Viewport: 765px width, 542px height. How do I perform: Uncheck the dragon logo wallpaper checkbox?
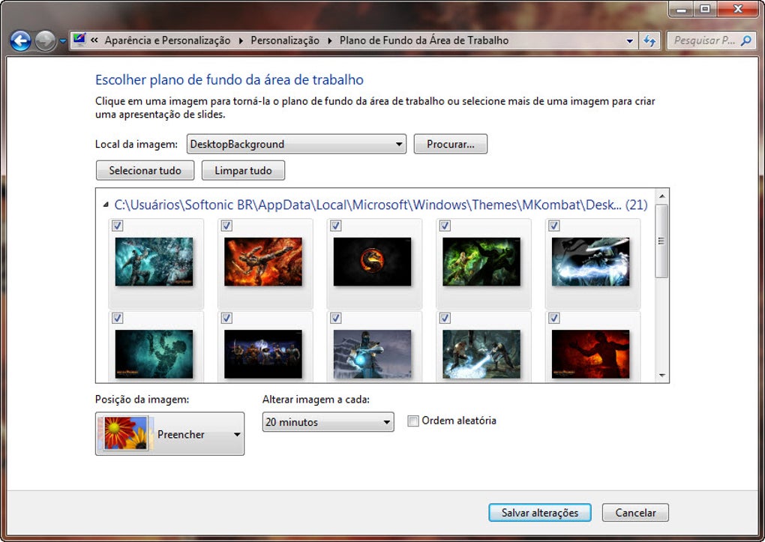tap(336, 226)
